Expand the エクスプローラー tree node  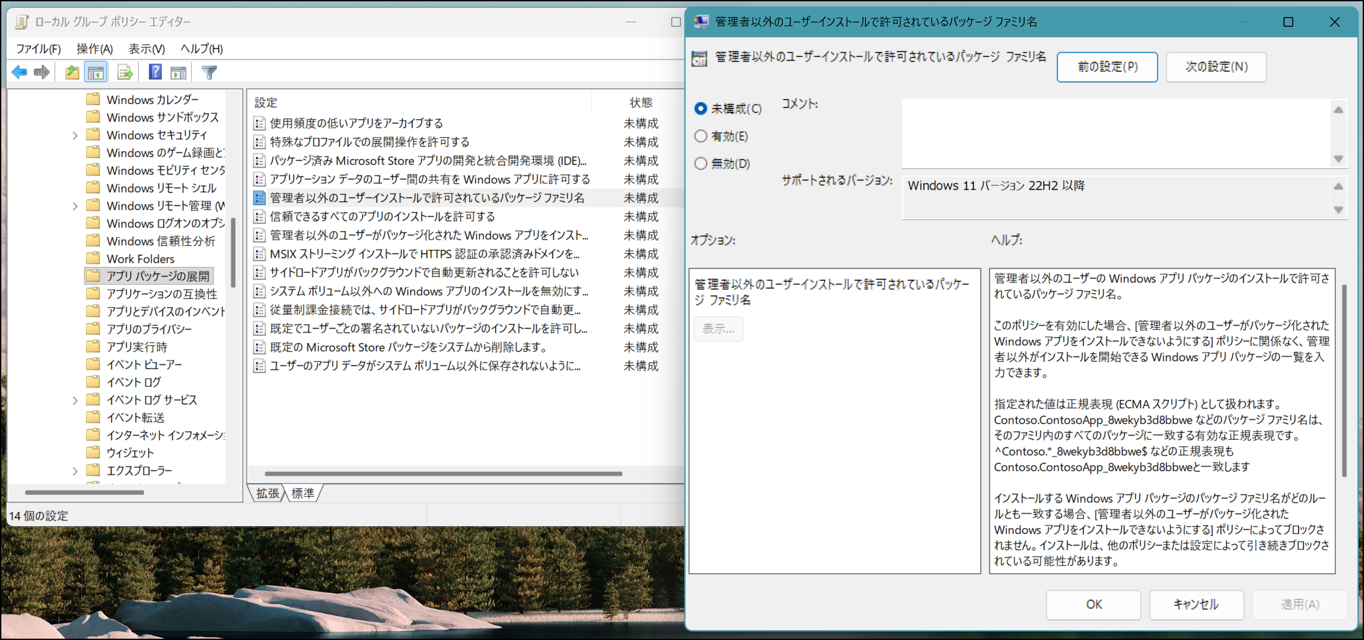pos(75,471)
